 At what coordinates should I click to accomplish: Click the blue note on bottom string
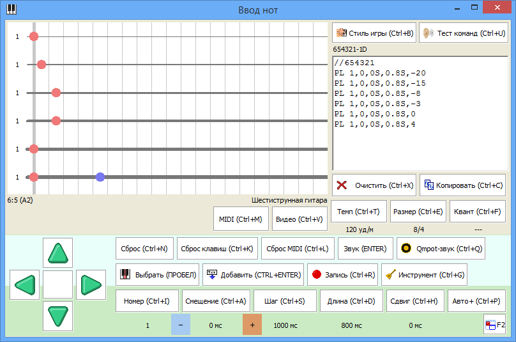click(100, 177)
